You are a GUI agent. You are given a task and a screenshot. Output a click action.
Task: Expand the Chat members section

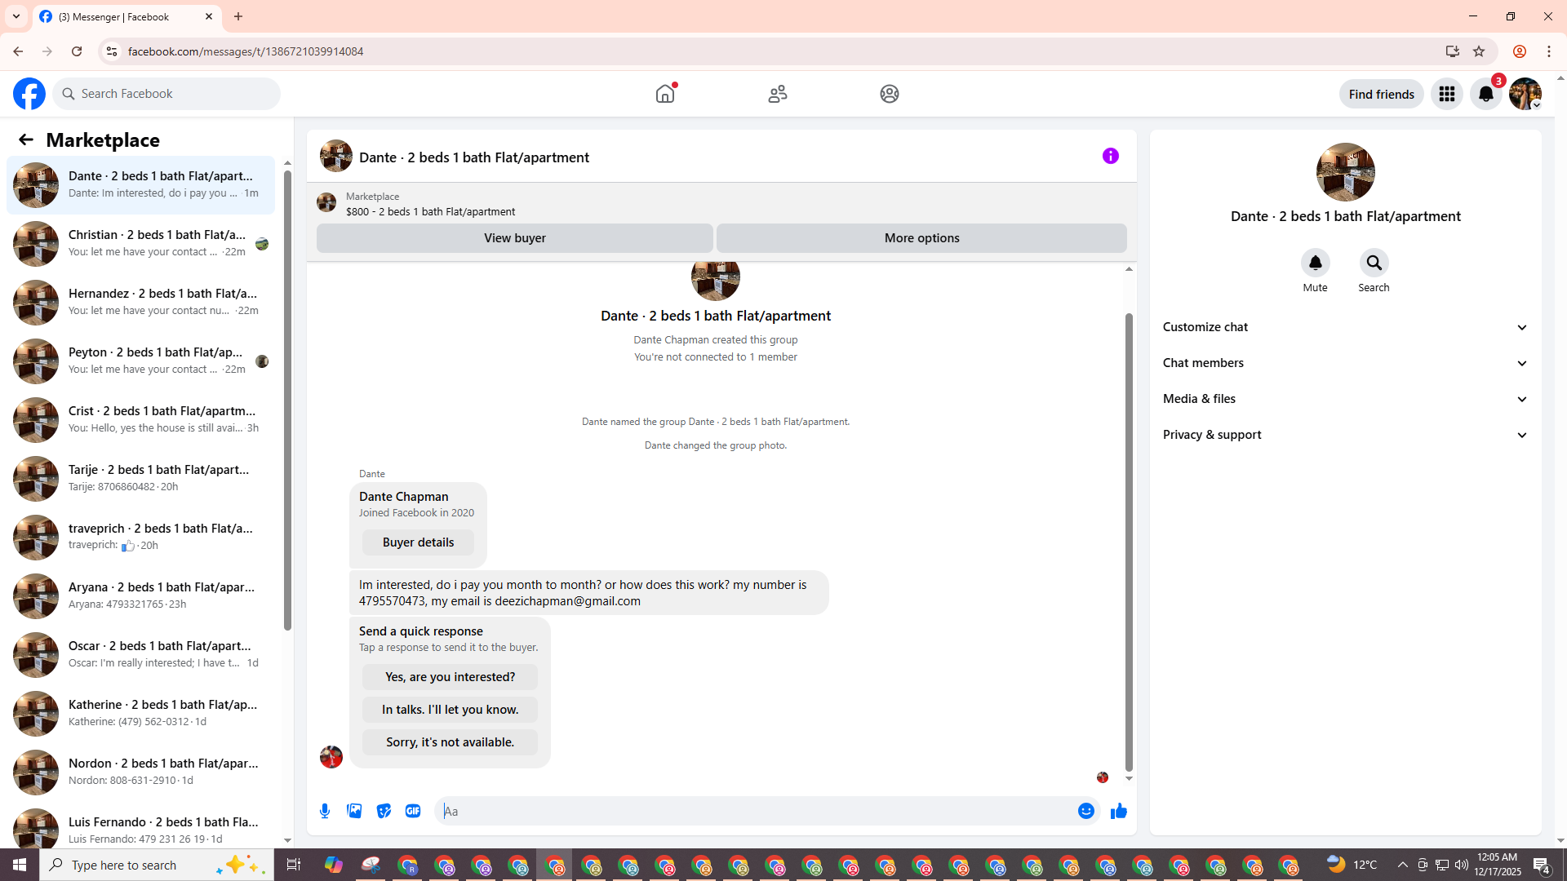click(x=1346, y=363)
